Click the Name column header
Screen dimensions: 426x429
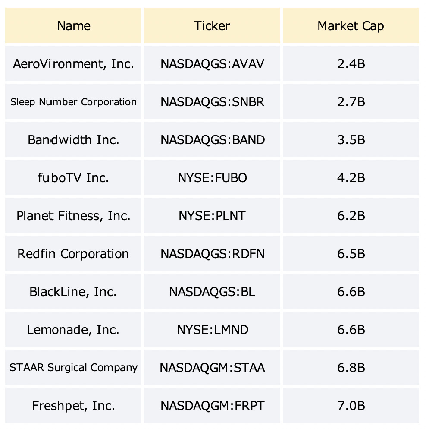click(73, 25)
